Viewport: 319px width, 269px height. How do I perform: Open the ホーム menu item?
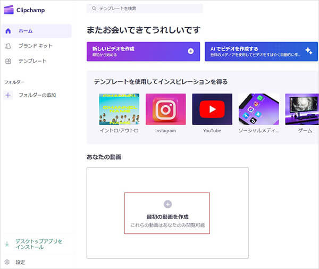37,31
